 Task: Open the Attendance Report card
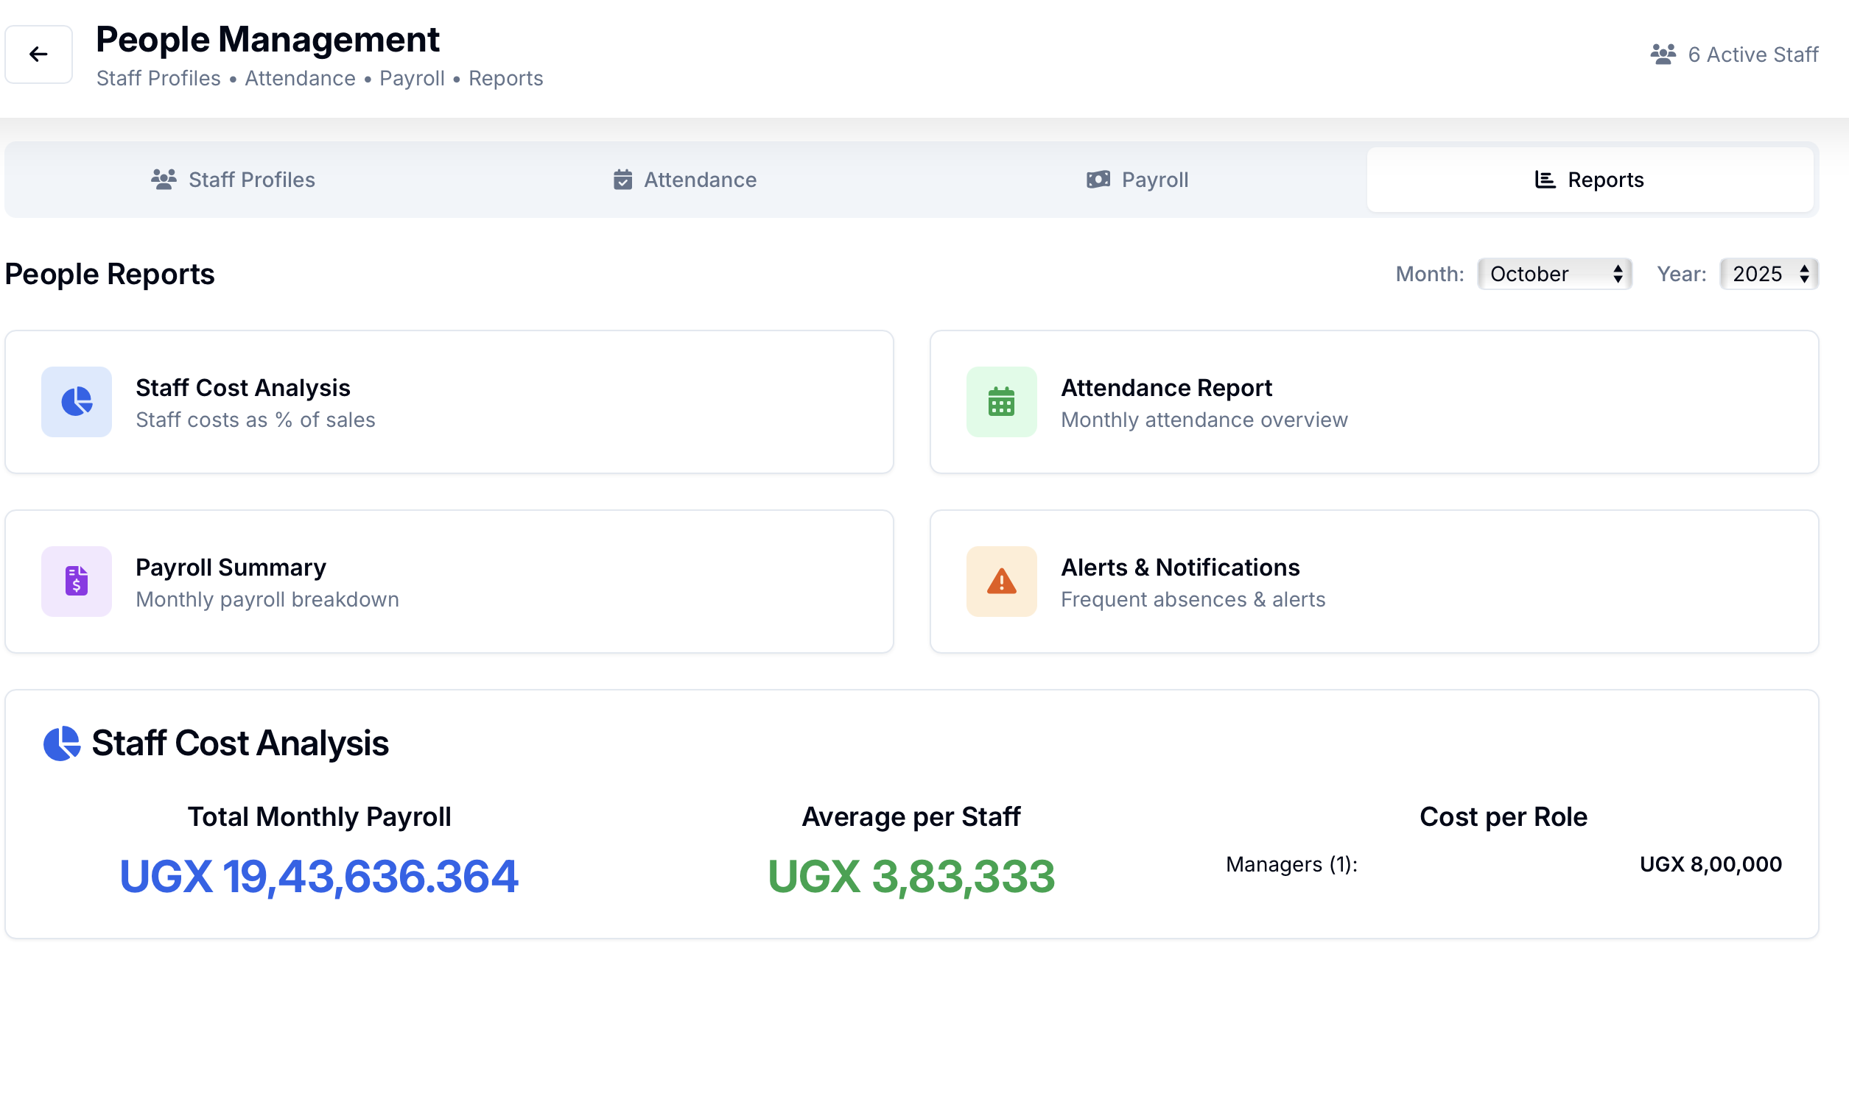click(1373, 402)
